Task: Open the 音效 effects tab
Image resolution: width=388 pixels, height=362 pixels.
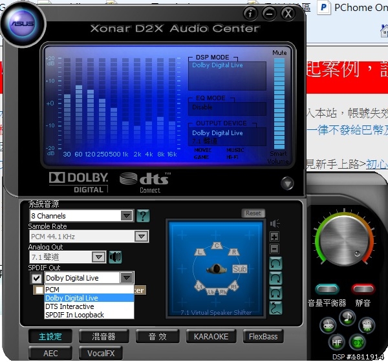Action: [x=157, y=337]
